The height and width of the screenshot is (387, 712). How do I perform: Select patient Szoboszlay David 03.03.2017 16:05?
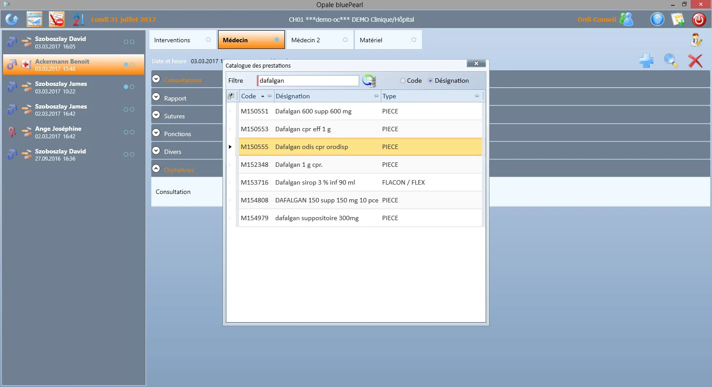pos(73,42)
